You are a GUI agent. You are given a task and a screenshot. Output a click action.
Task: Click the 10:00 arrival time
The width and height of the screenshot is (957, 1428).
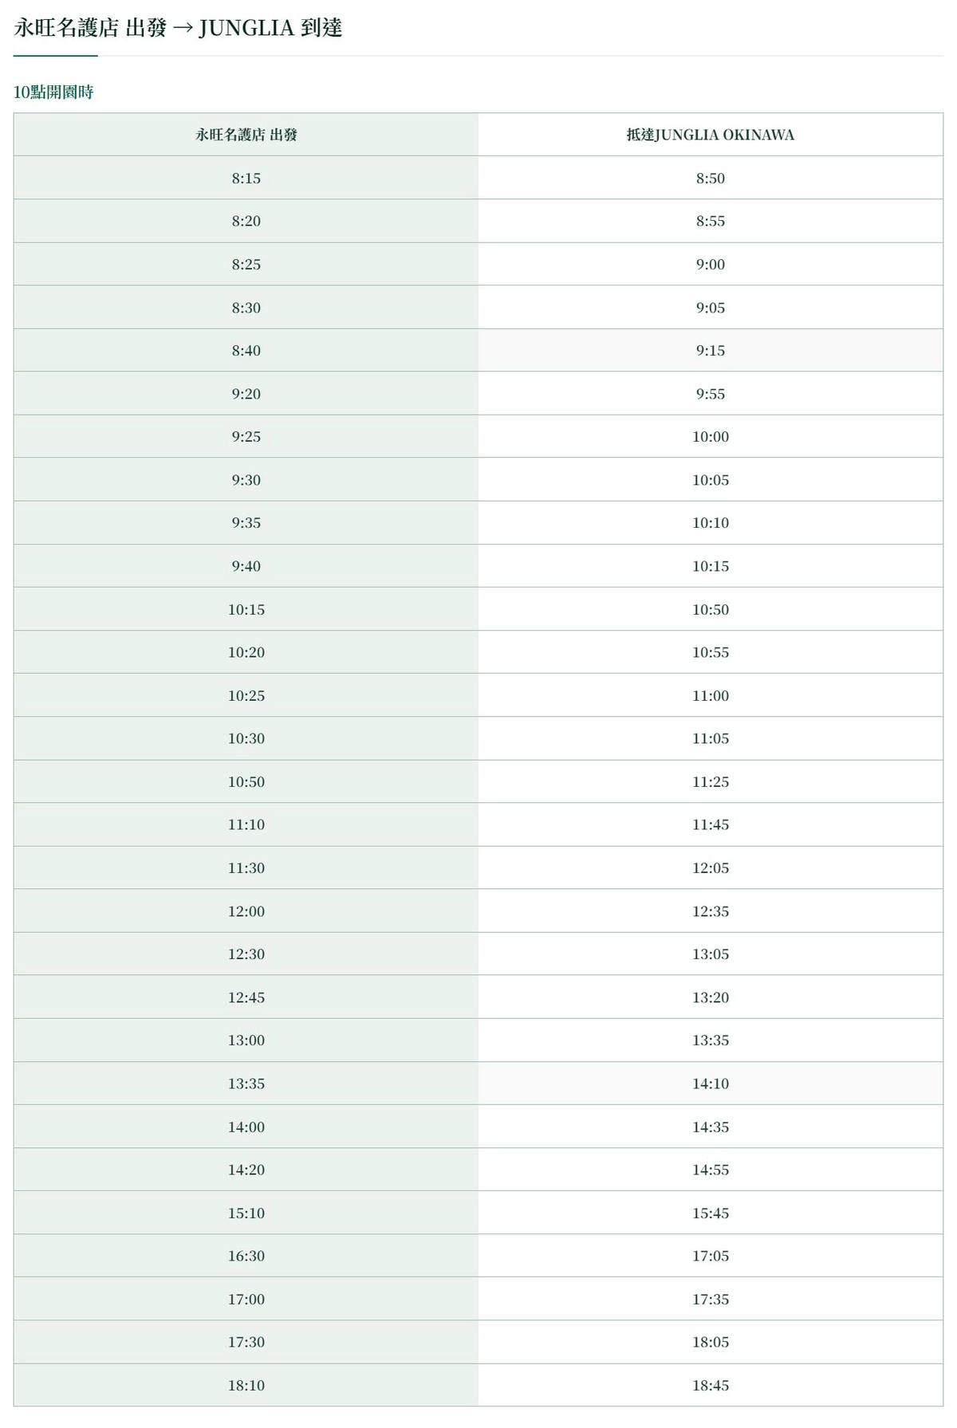(711, 436)
